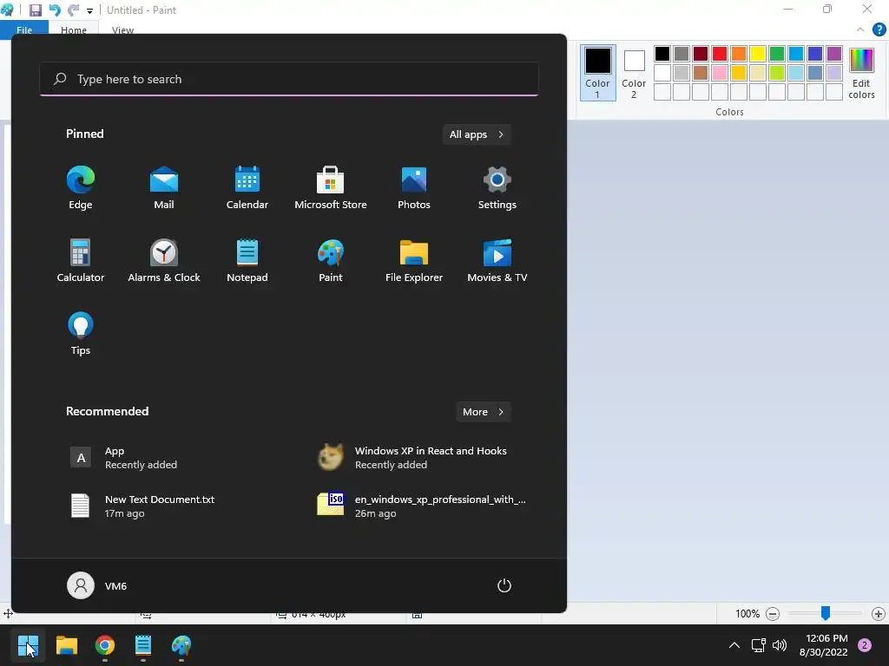Click the power button in Start menu
The width and height of the screenshot is (889, 666).
(x=504, y=585)
